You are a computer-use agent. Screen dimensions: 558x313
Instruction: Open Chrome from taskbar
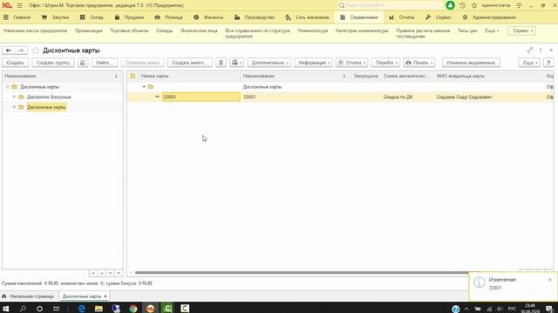pyautogui.click(x=133, y=309)
